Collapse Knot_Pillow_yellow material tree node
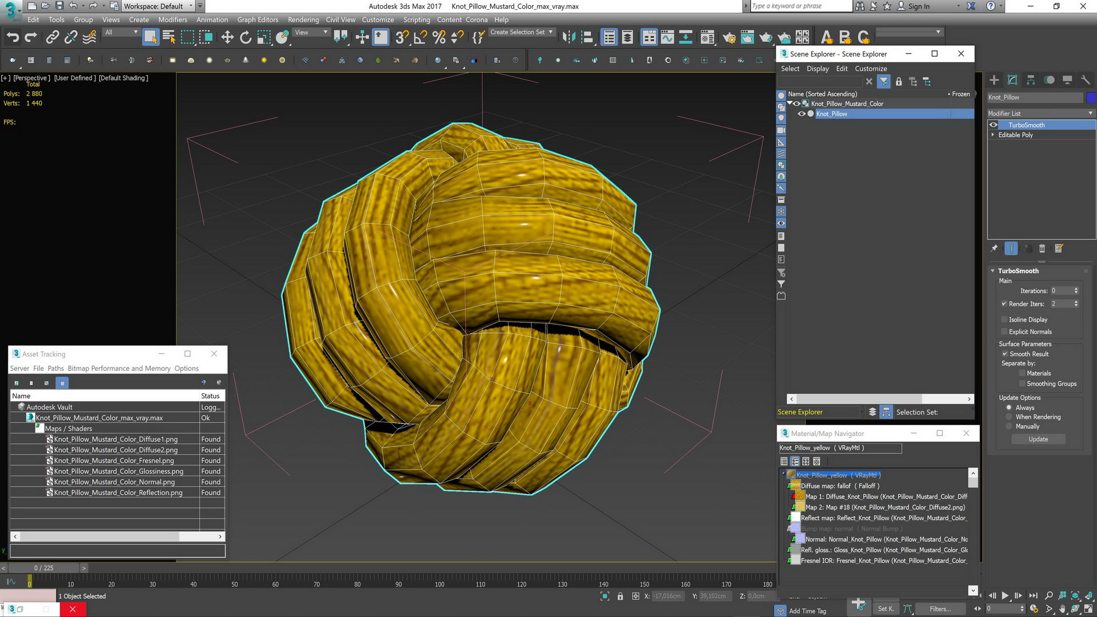The height and width of the screenshot is (617, 1097). [x=783, y=474]
